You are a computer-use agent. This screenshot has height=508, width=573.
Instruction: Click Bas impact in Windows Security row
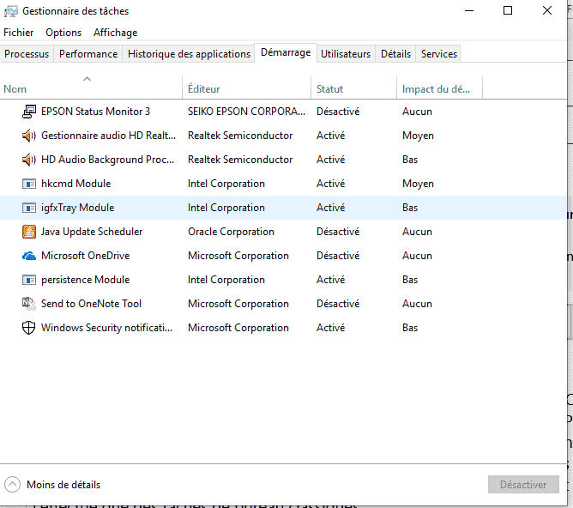pyautogui.click(x=410, y=328)
